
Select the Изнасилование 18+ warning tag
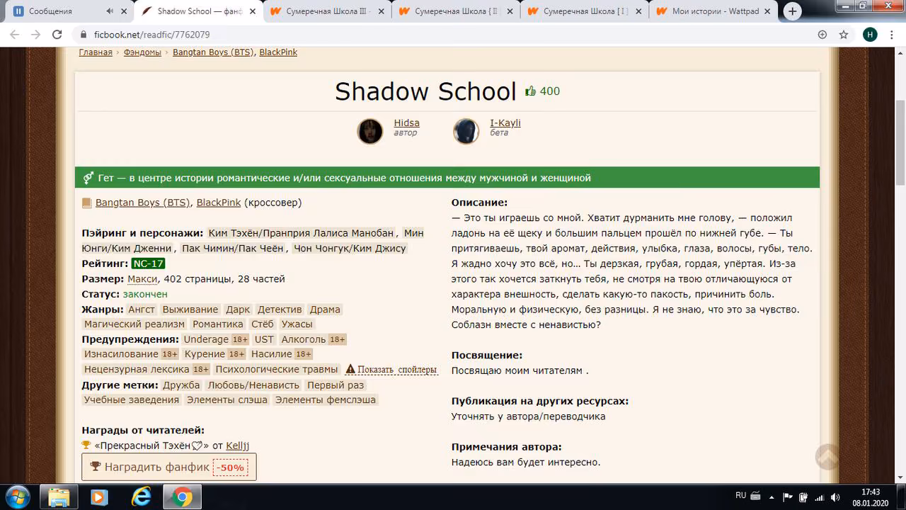131,354
